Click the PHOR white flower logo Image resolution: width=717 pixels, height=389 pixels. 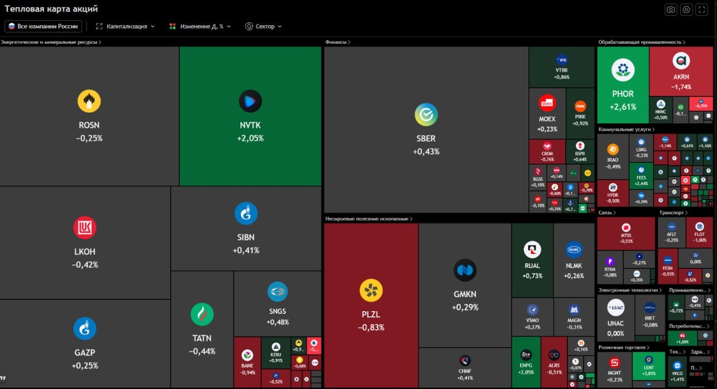623,70
